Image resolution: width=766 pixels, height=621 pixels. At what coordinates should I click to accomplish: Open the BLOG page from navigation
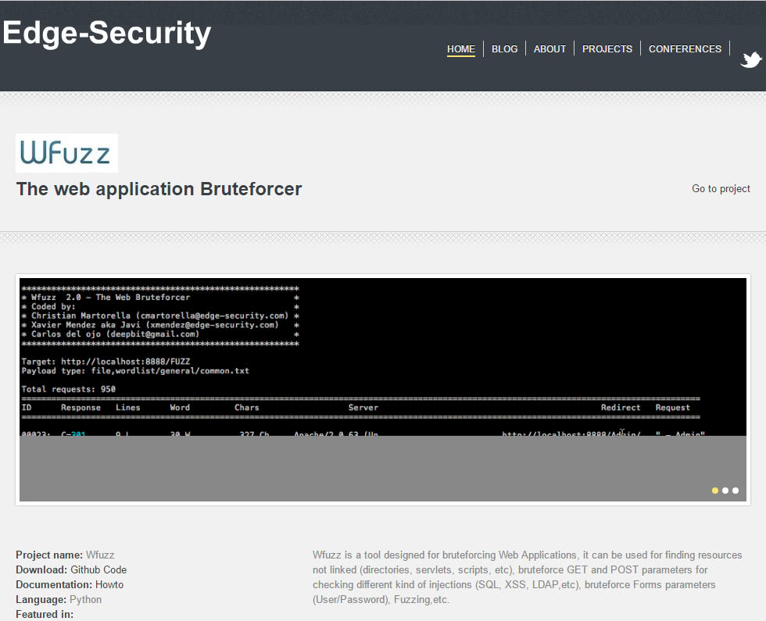pyautogui.click(x=504, y=48)
